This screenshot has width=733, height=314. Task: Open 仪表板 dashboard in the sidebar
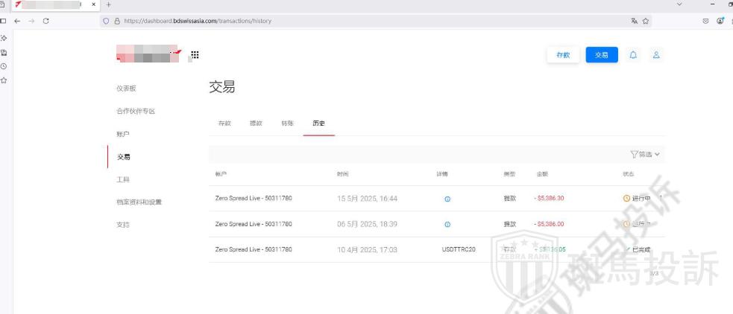click(126, 89)
